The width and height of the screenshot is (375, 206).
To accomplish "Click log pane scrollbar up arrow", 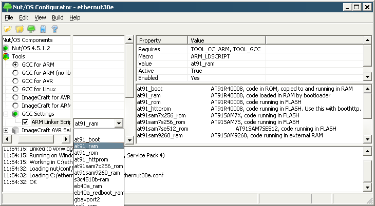I will [x=368, y=151].
